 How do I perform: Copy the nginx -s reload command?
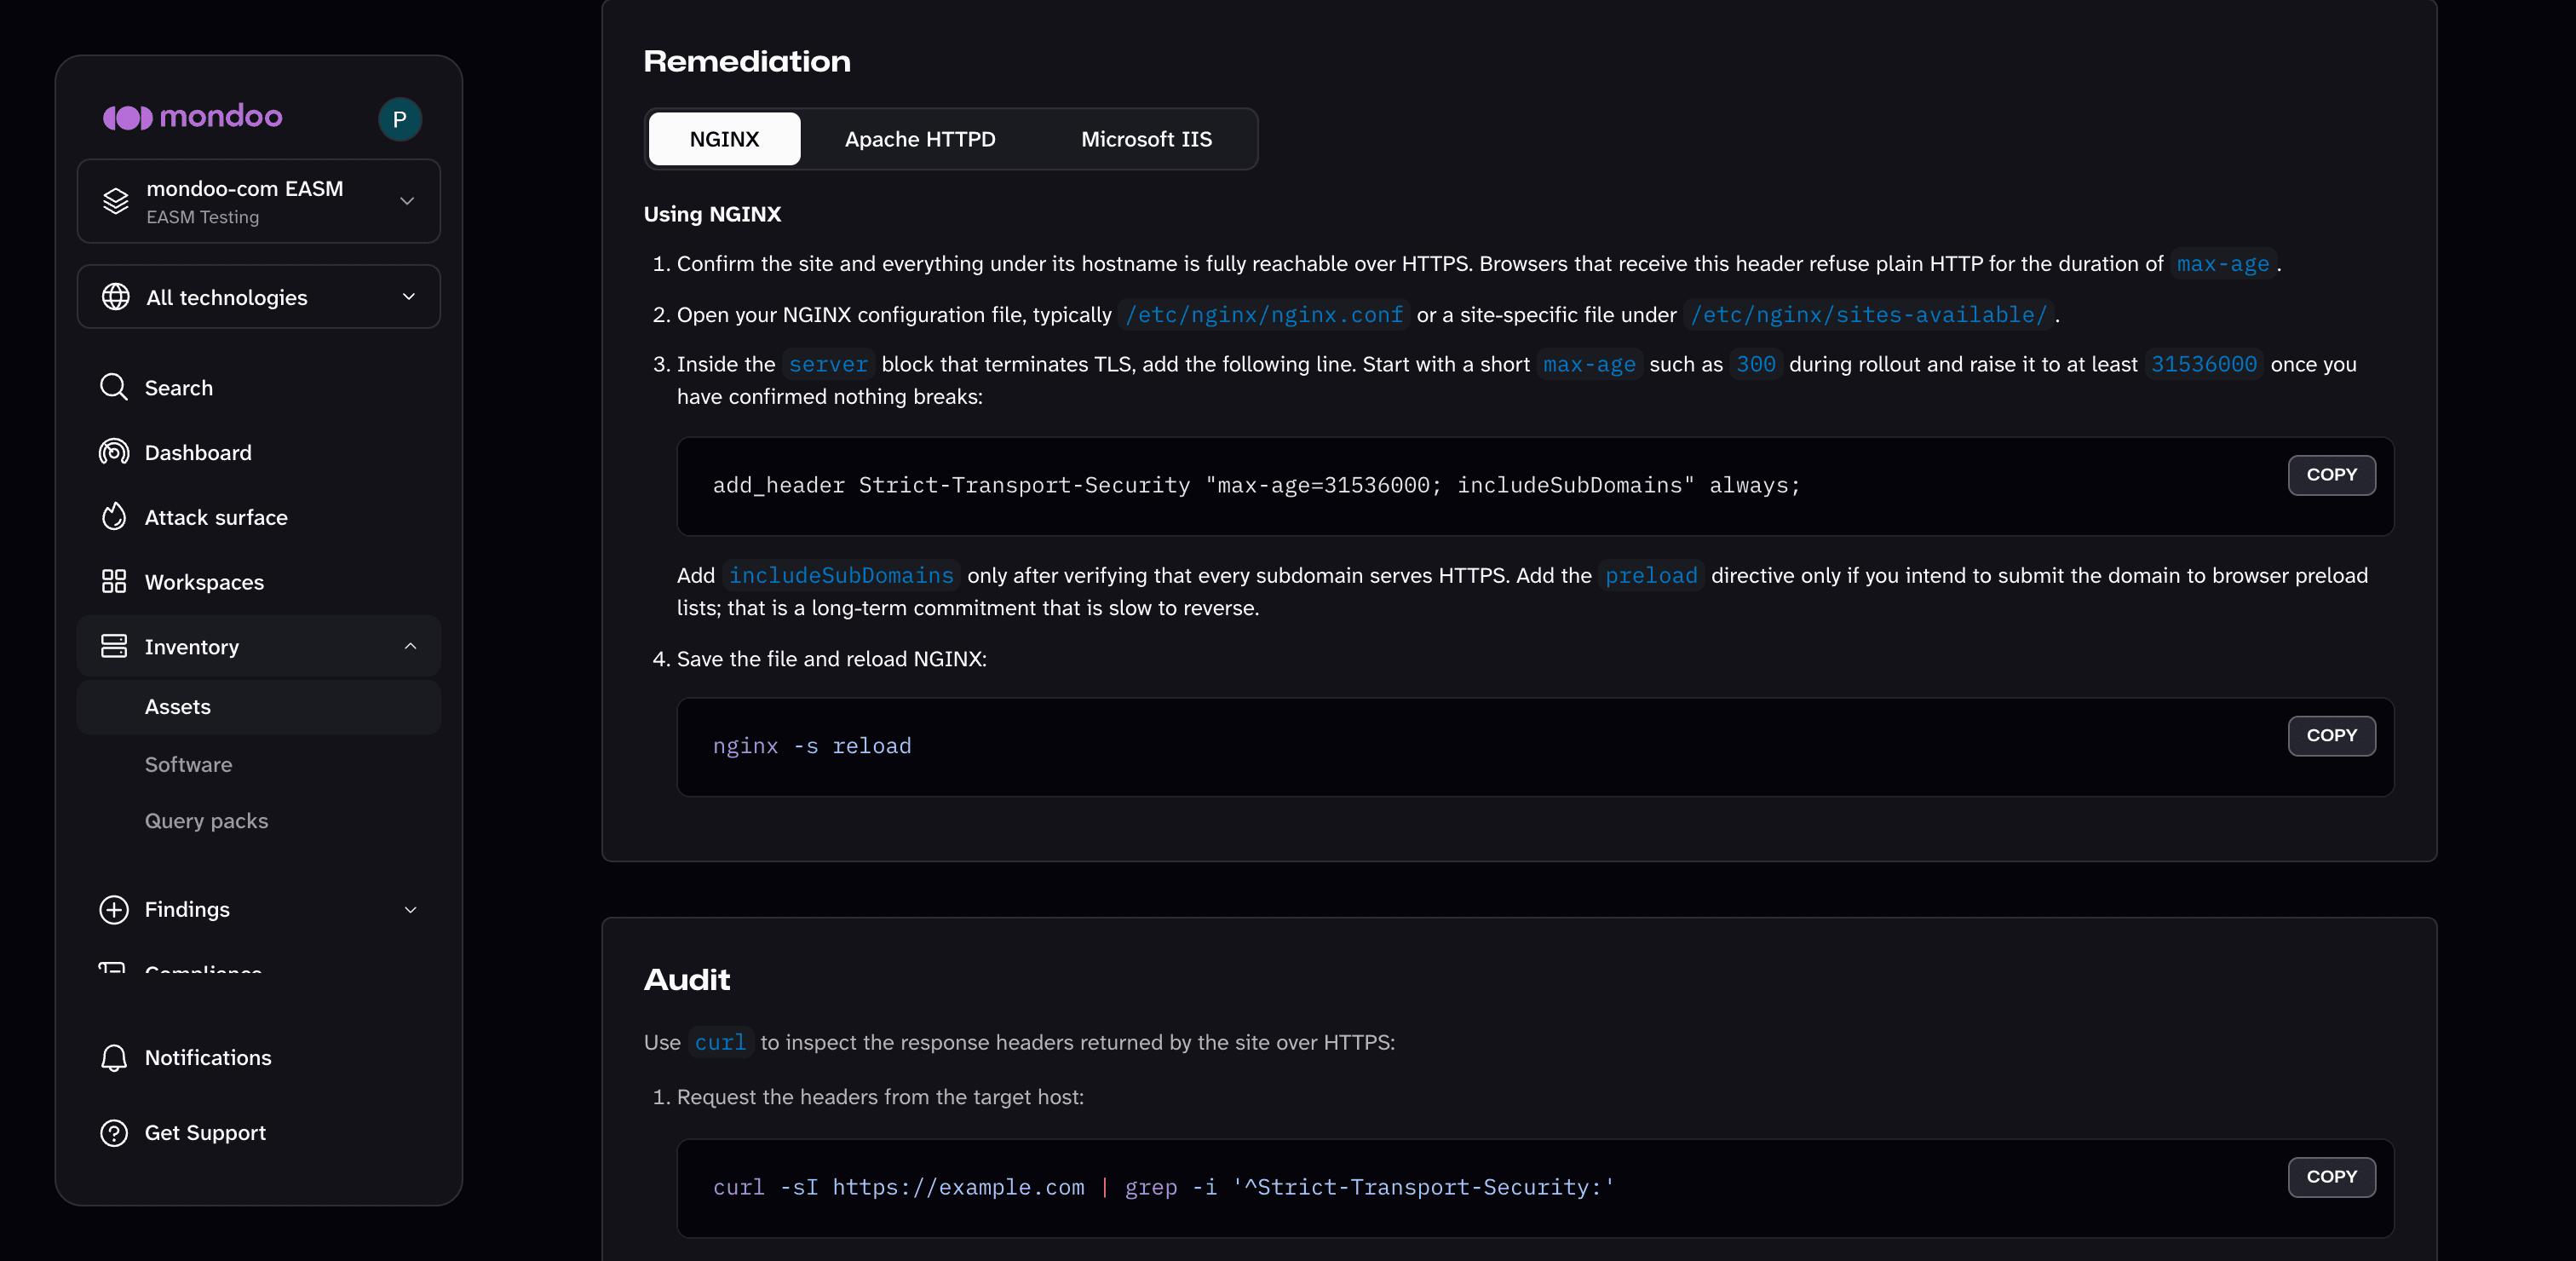click(x=2331, y=736)
